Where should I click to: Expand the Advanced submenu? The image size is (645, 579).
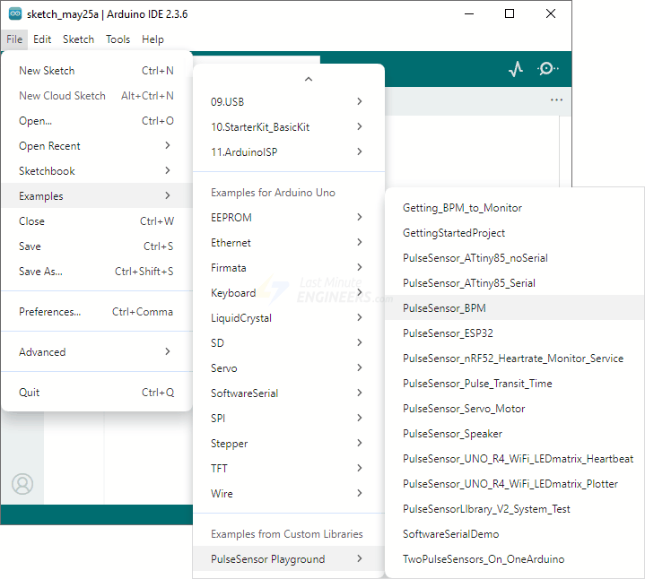tap(96, 351)
